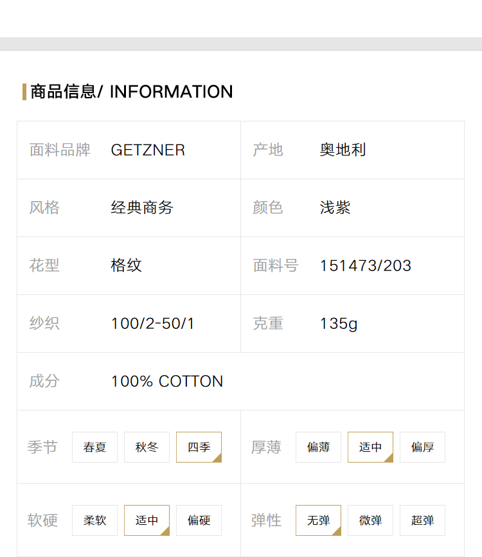482x557 pixels.
Task: Select the 柔软 softness option
Action: pos(94,520)
